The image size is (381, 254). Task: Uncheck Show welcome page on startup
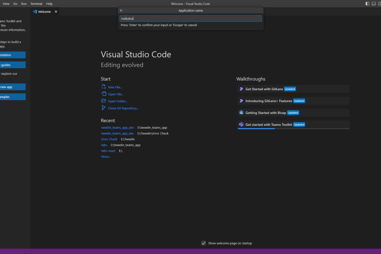click(x=203, y=243)
